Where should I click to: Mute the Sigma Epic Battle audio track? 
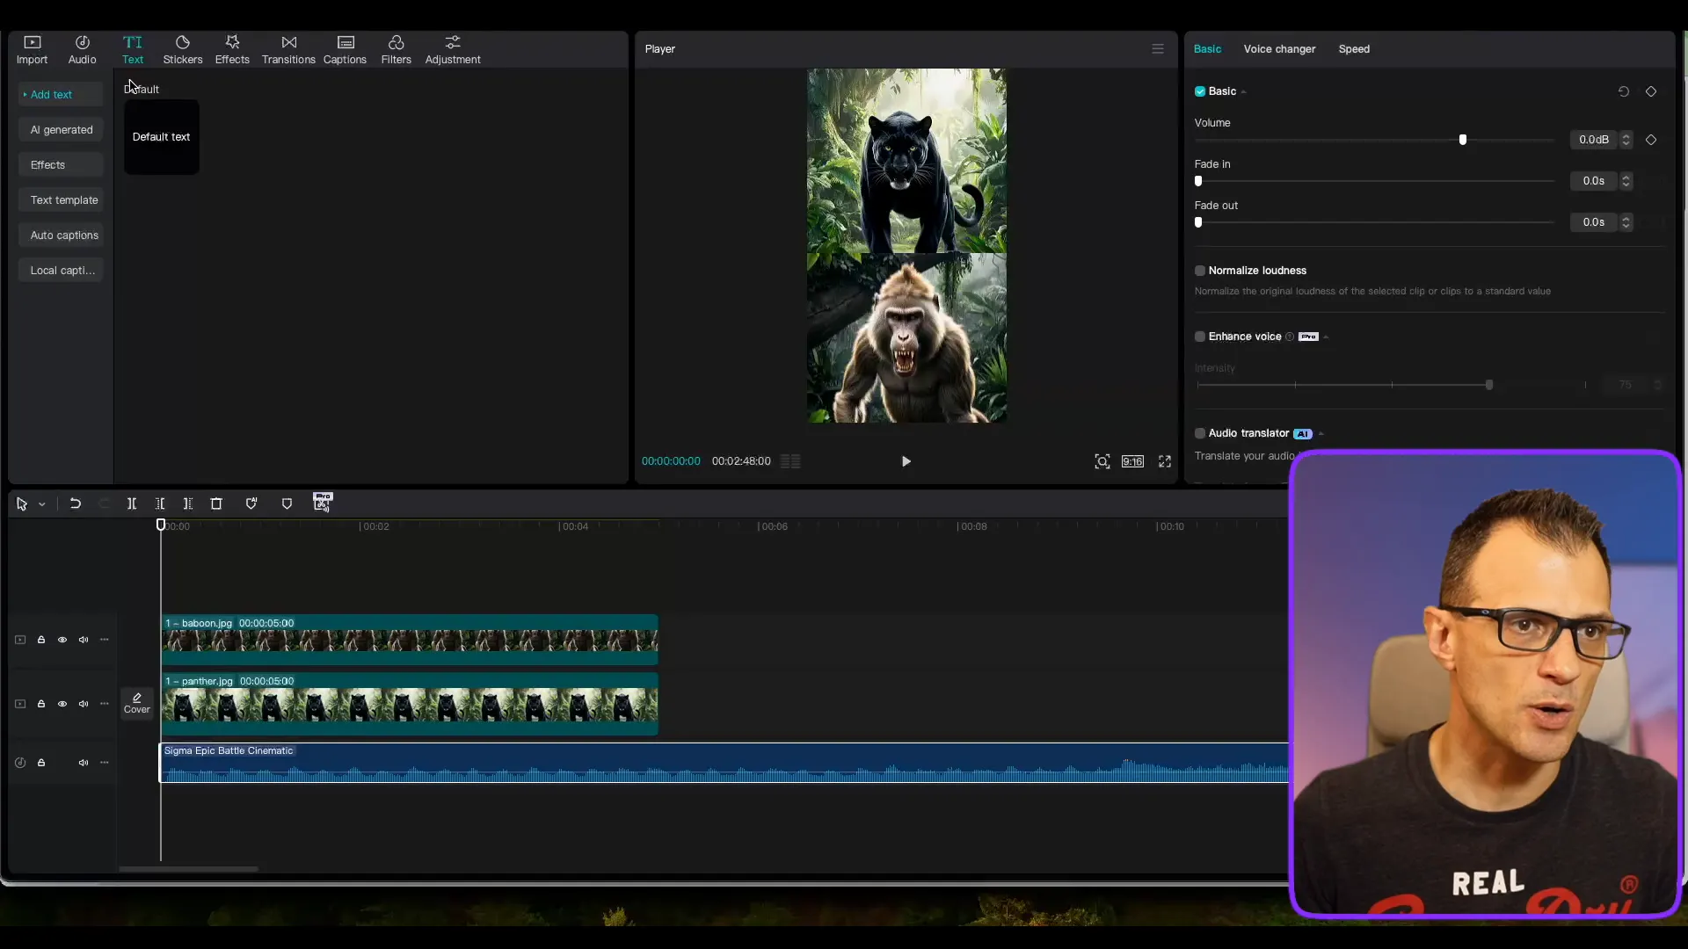tap(84, 763)
